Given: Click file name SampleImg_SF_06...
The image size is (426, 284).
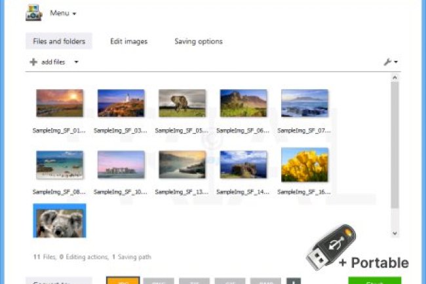Looking at the screenshot, I should tap(243, 131).
